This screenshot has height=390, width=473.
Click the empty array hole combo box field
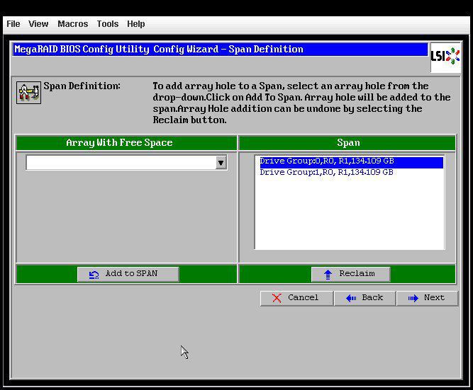[x=120, y=163]
